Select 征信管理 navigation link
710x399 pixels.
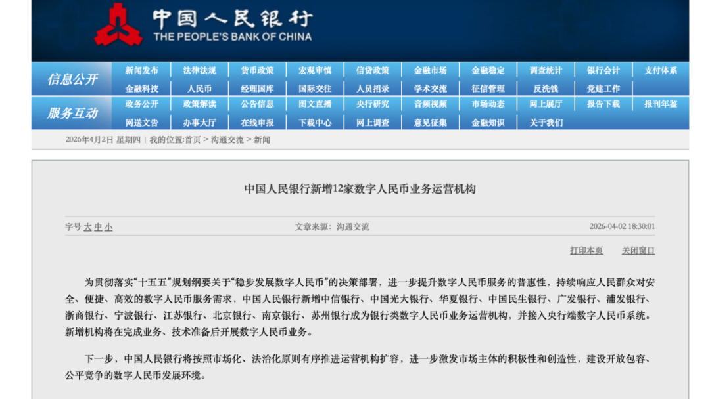[488, 89]
